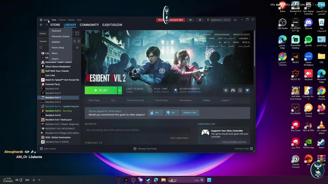This screenshot has height=184, width=328.
Task: Open Spotify desktop icon
Action: tap(309, 41)
